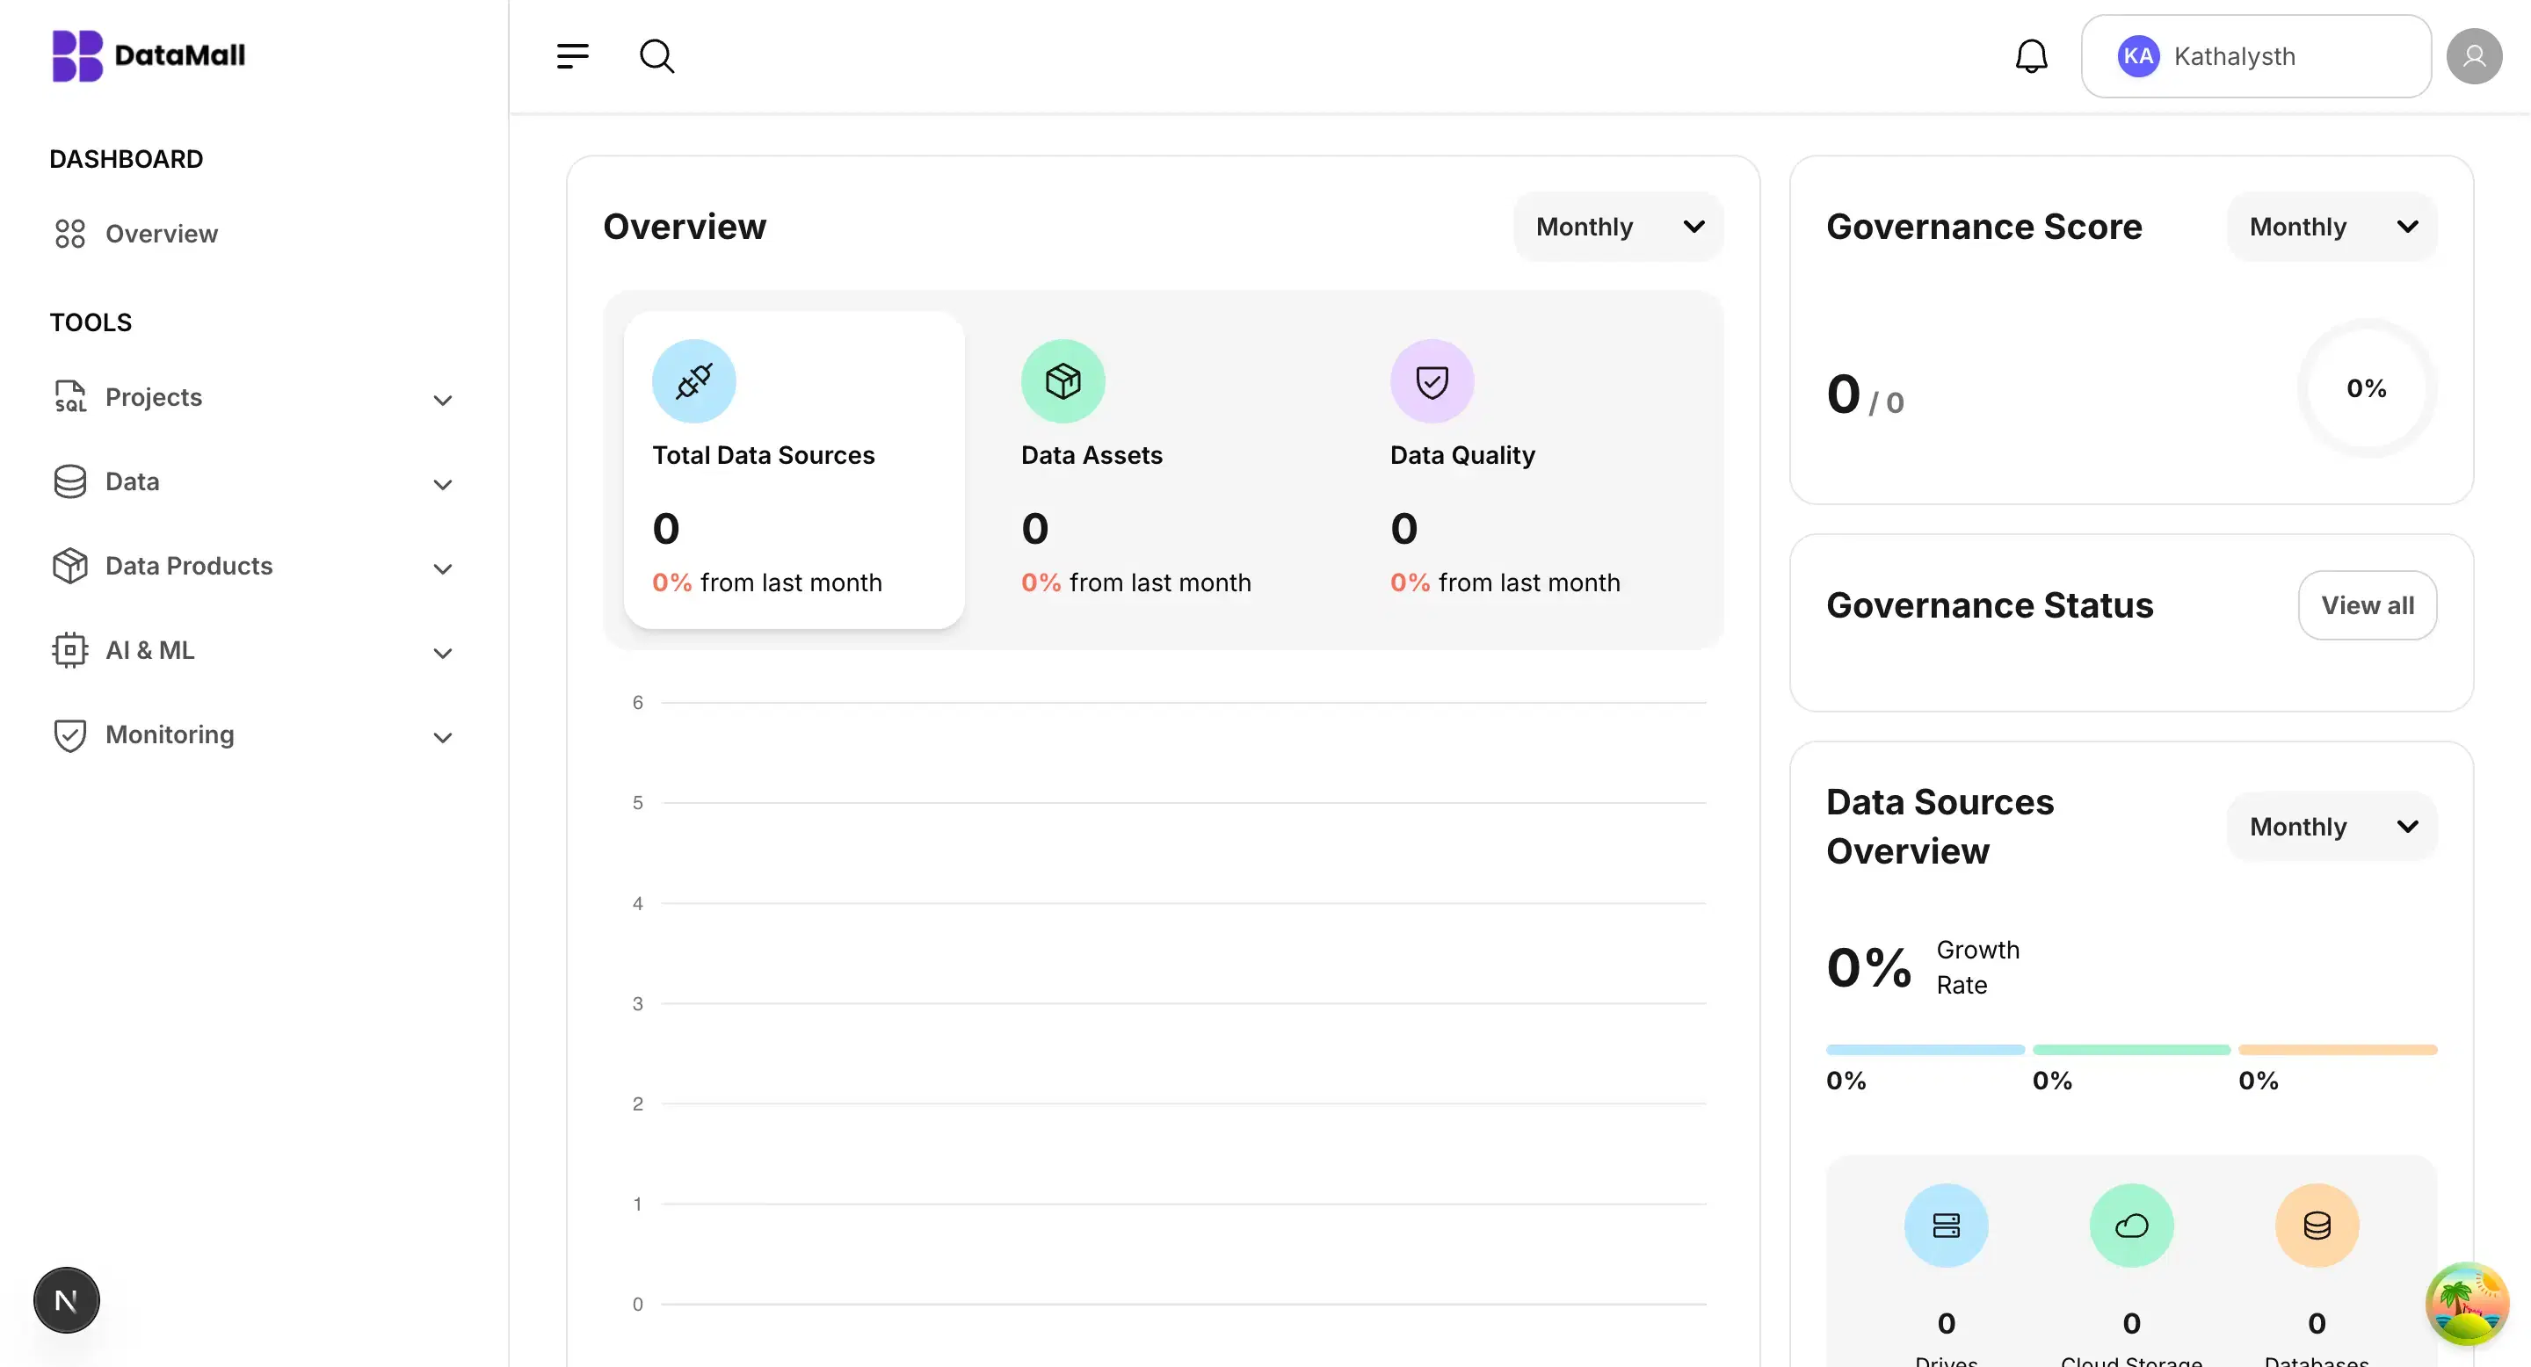Open notifications bell
2531x1367 pixels.
coord(2031,56)
